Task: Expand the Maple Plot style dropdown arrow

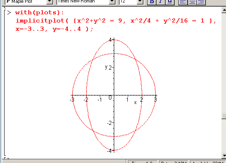Action: (x=50, y=2)
